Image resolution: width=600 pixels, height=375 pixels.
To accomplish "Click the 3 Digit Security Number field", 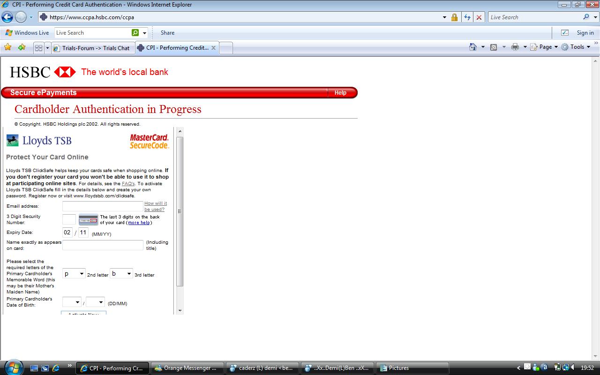I will tap(69, 219).
